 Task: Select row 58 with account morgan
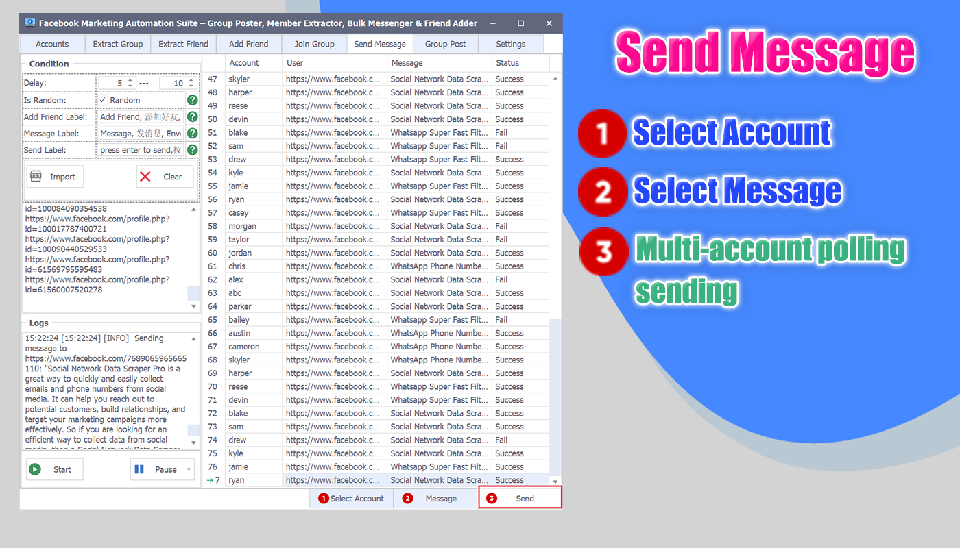click(x=376, y=226)
